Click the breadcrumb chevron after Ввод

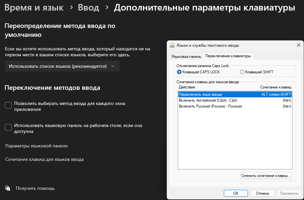pos(107,8)
